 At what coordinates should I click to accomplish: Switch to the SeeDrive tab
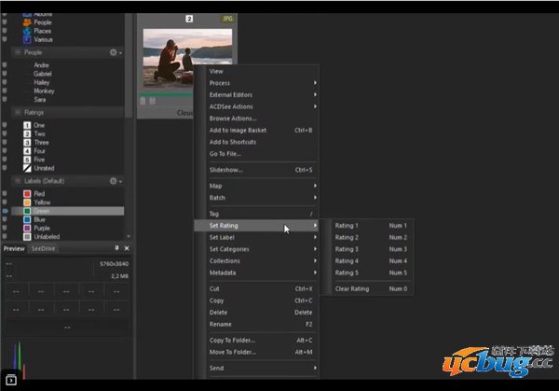tap(44, 249)
